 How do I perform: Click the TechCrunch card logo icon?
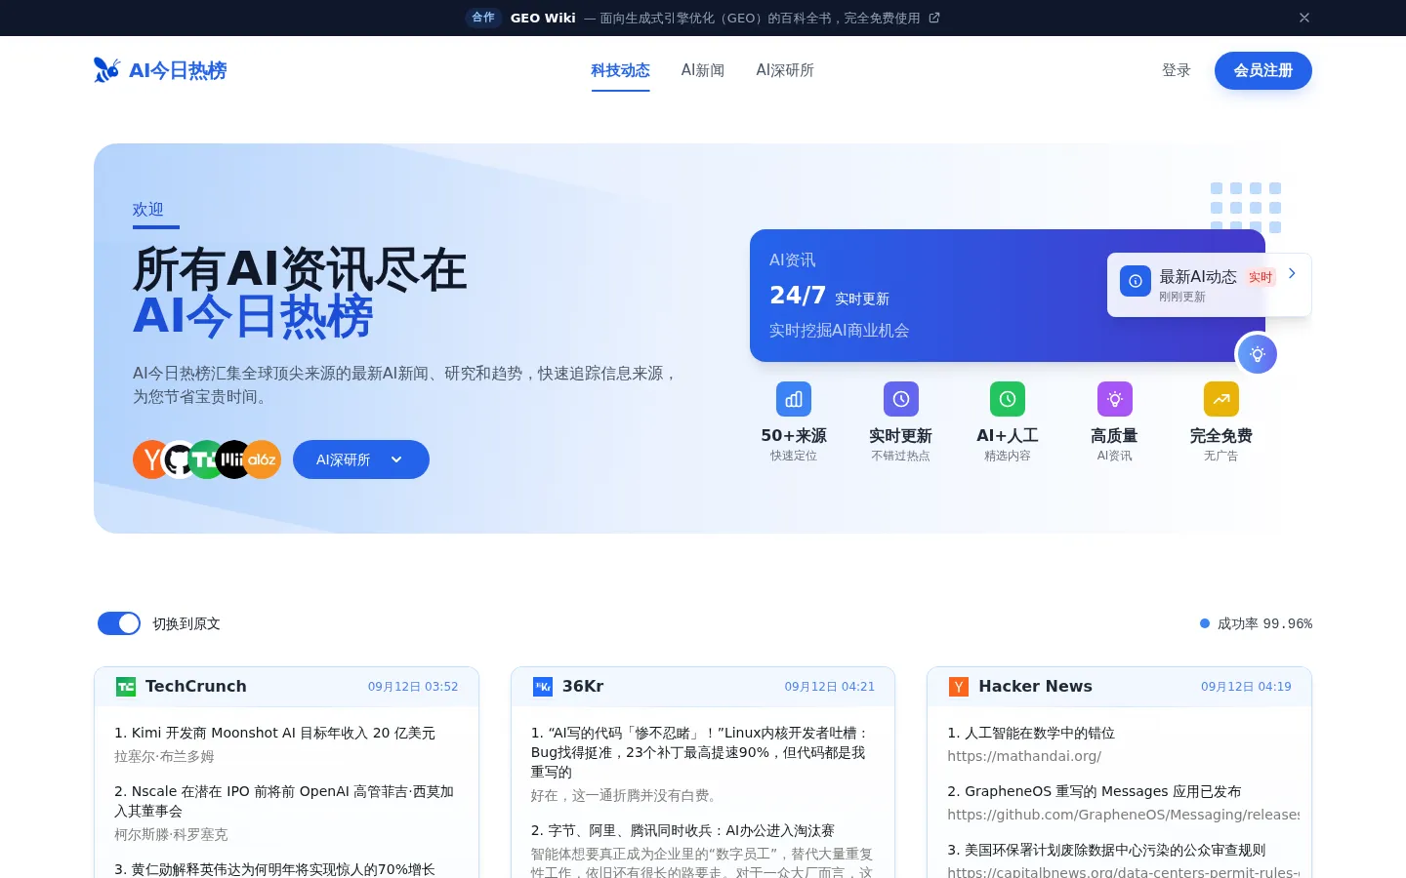126,687
